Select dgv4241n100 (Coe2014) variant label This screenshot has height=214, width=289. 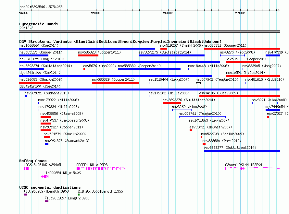[40, 73]
